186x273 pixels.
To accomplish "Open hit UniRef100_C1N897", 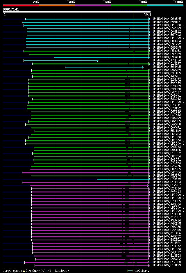I will [167, 63].
